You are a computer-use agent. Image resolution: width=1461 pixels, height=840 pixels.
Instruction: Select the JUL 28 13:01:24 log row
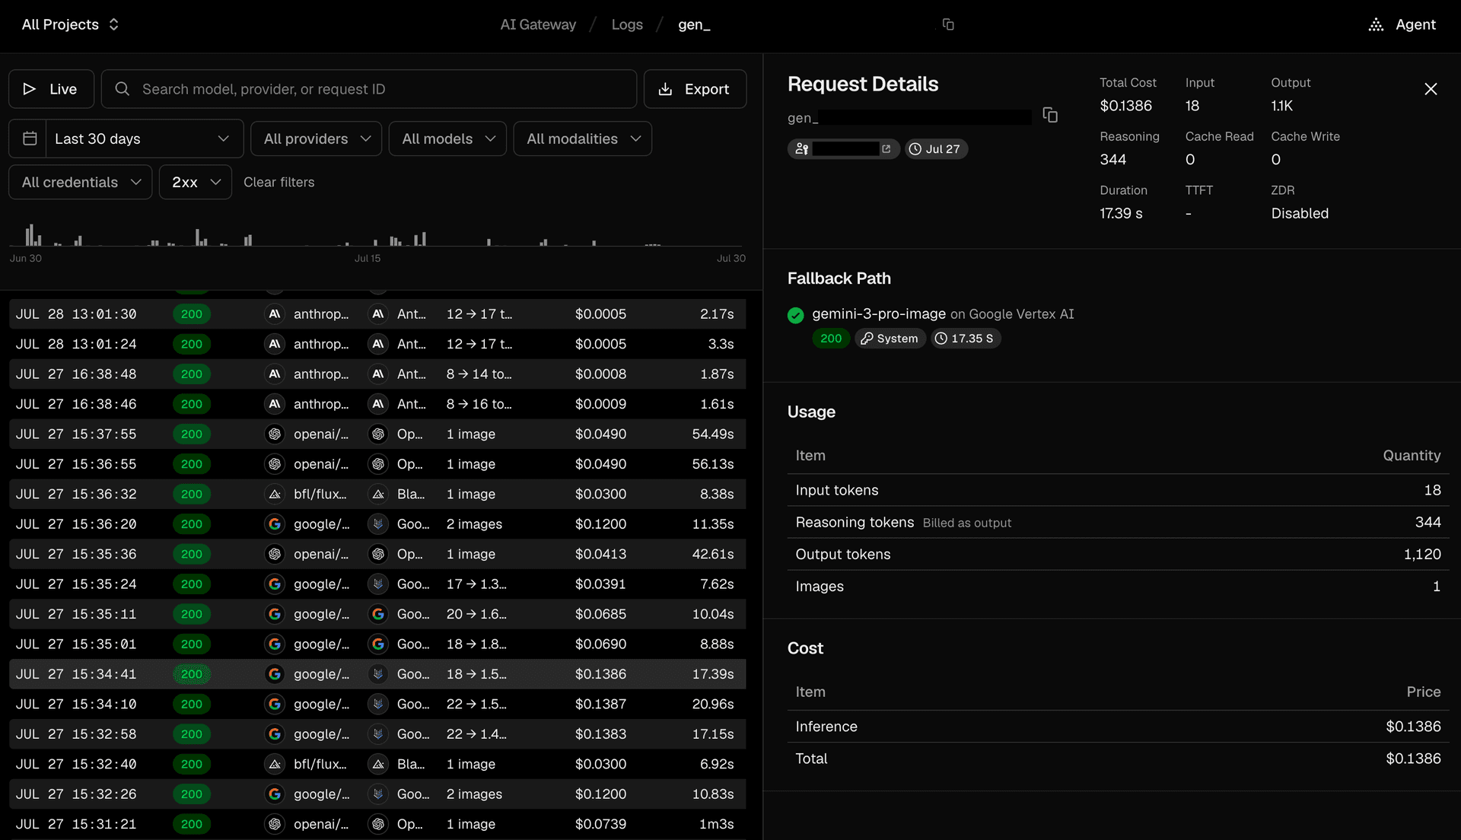point(377,344)
